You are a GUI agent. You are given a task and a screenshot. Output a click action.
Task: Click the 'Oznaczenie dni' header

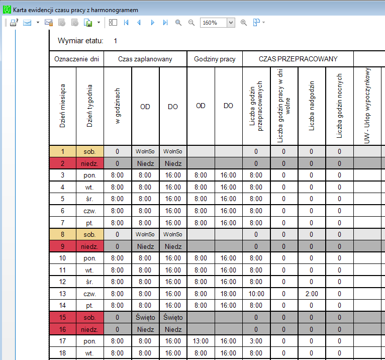pyautogui.click(x=76, y=59)
